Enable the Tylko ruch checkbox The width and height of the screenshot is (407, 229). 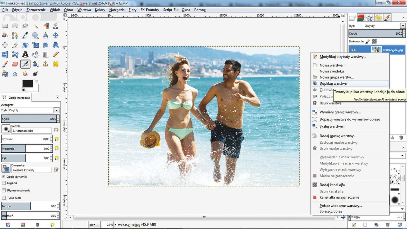pos(4,198)
